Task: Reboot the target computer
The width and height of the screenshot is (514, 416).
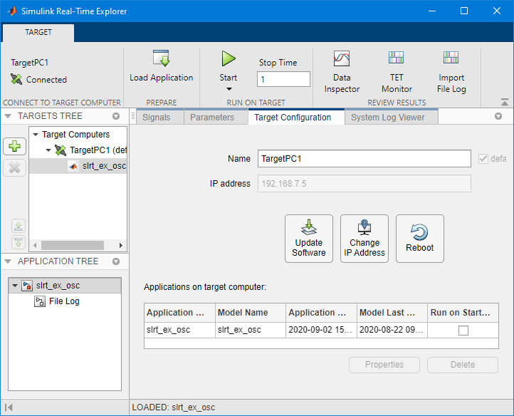Action: tap(419, 239)
